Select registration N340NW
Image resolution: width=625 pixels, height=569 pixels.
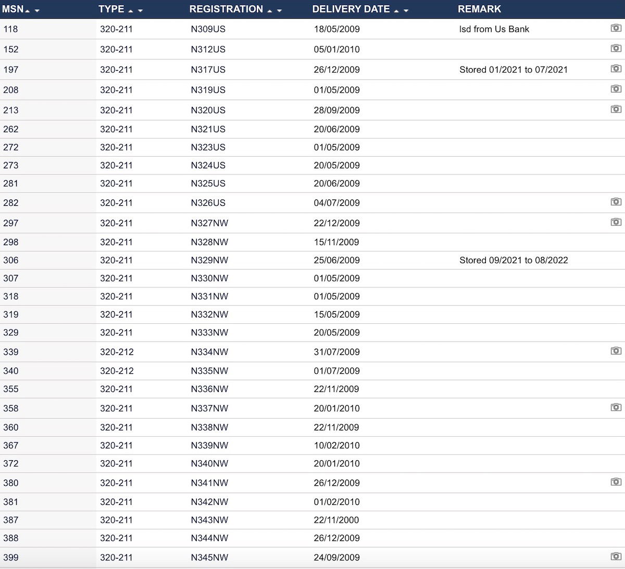tap(209, 464)
